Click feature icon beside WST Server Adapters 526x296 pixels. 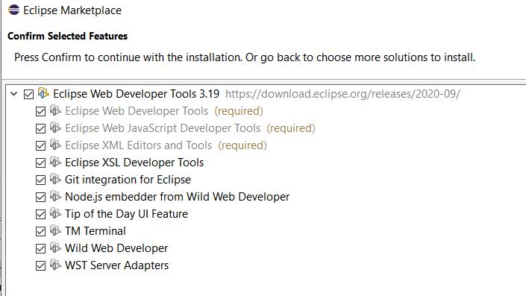[55, 265]
